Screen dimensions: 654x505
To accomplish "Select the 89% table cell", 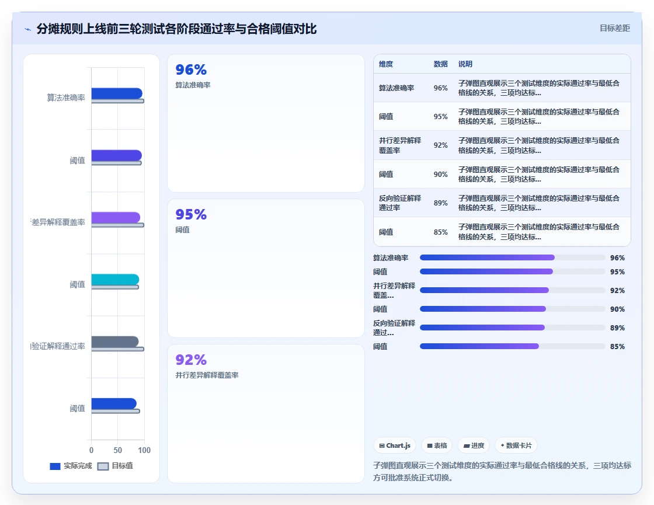I will point(440,203).
